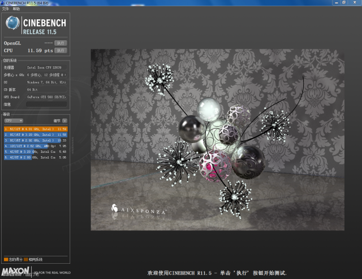Click the MAXON logo at bottom left

click(15, 272)
